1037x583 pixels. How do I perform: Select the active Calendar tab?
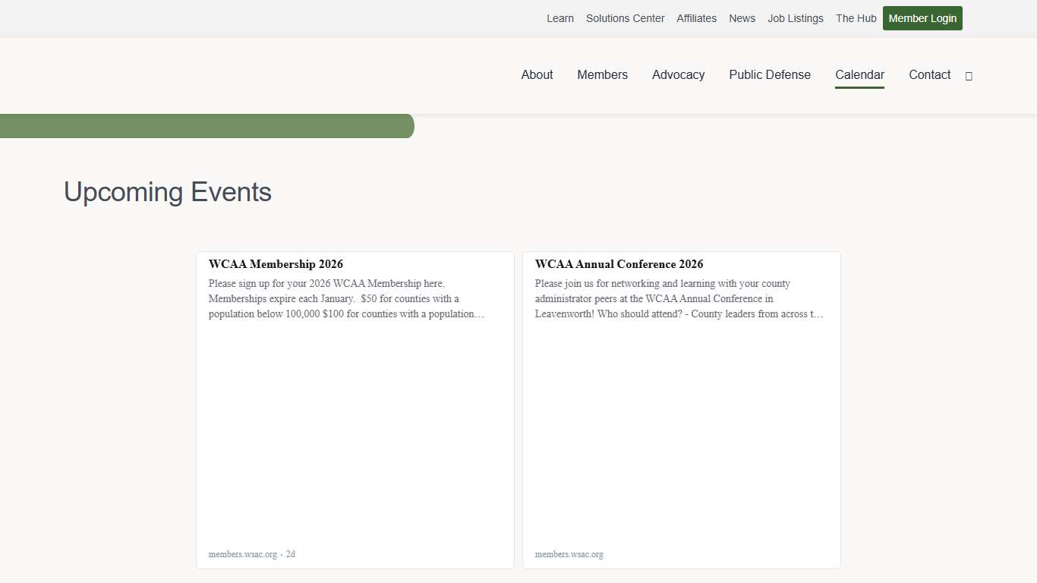tap(859, 74)
